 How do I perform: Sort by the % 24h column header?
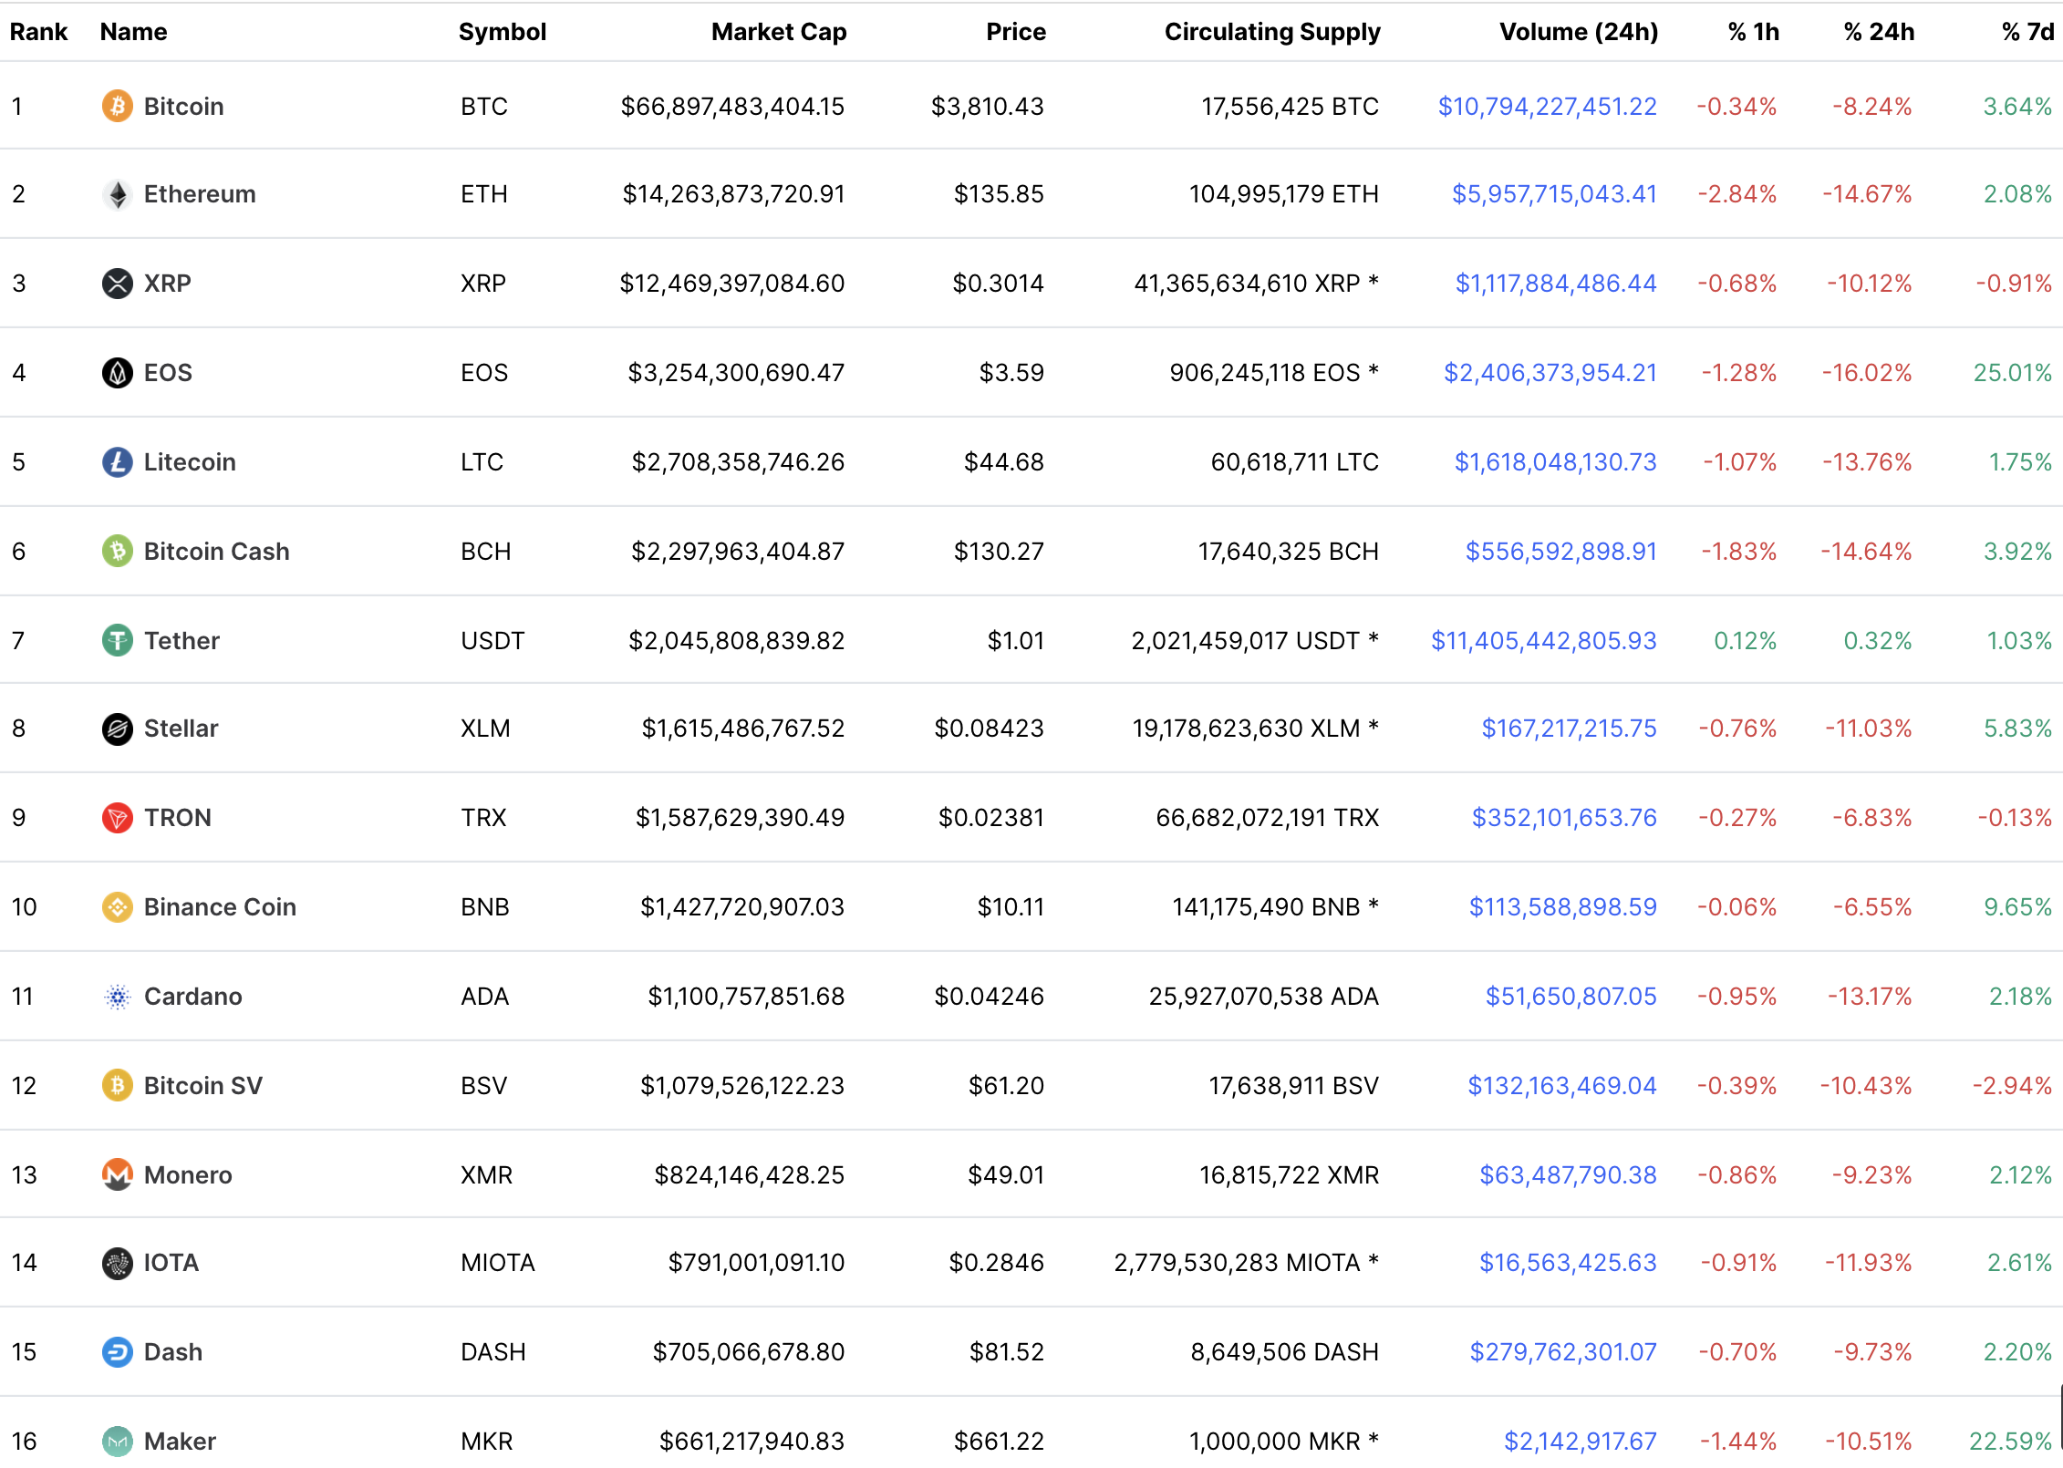(1878, 32)
